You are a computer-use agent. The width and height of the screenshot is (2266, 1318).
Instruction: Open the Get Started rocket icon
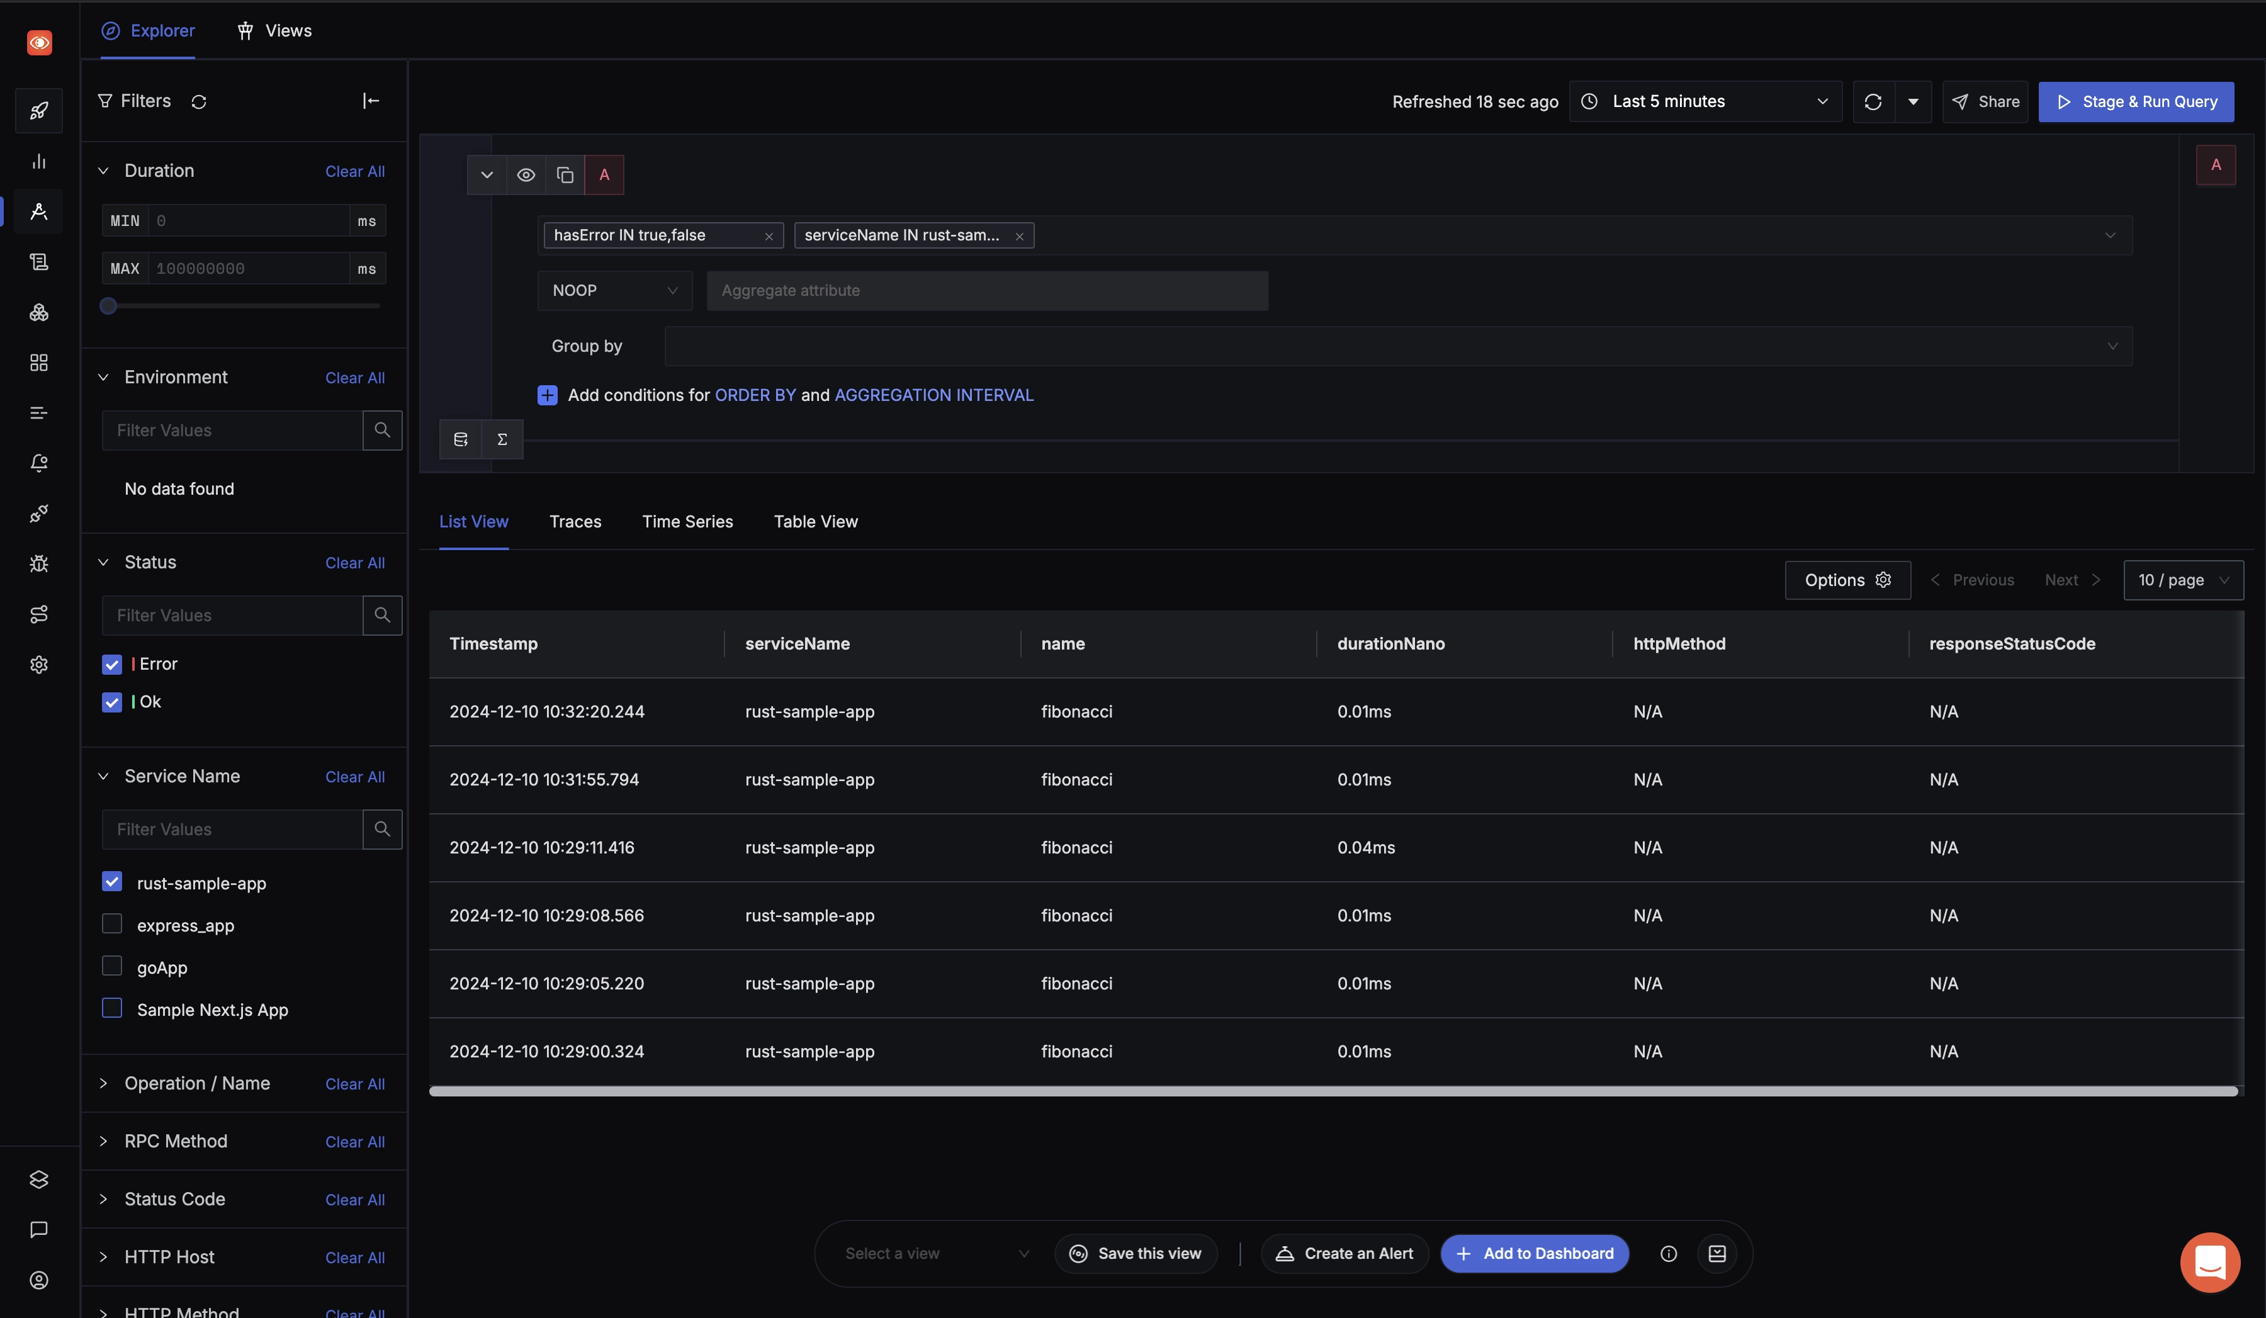[38, 111]
